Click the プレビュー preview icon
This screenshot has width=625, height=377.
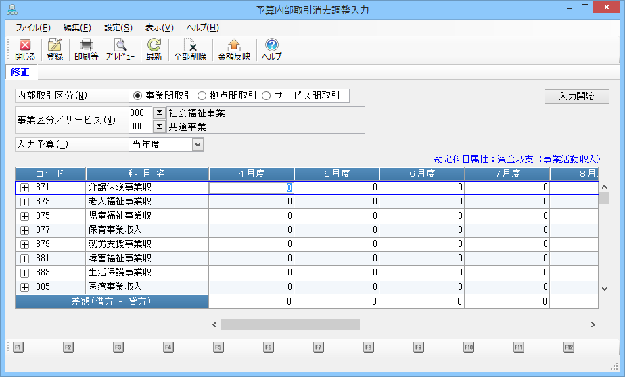(120, 49)
